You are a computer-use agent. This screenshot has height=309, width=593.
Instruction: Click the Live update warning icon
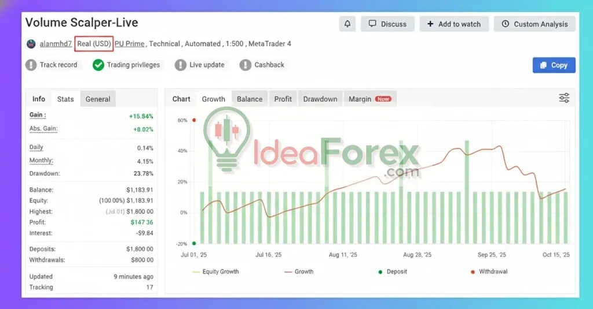181,65
